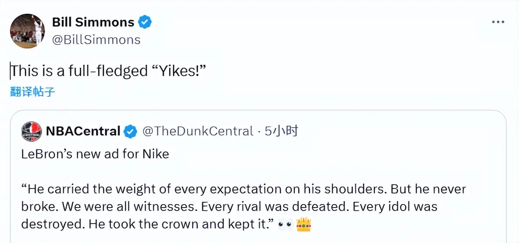Click Bill Simmons' blue verified badge
Screen dimensions: 519x243
tap(145, 22)
